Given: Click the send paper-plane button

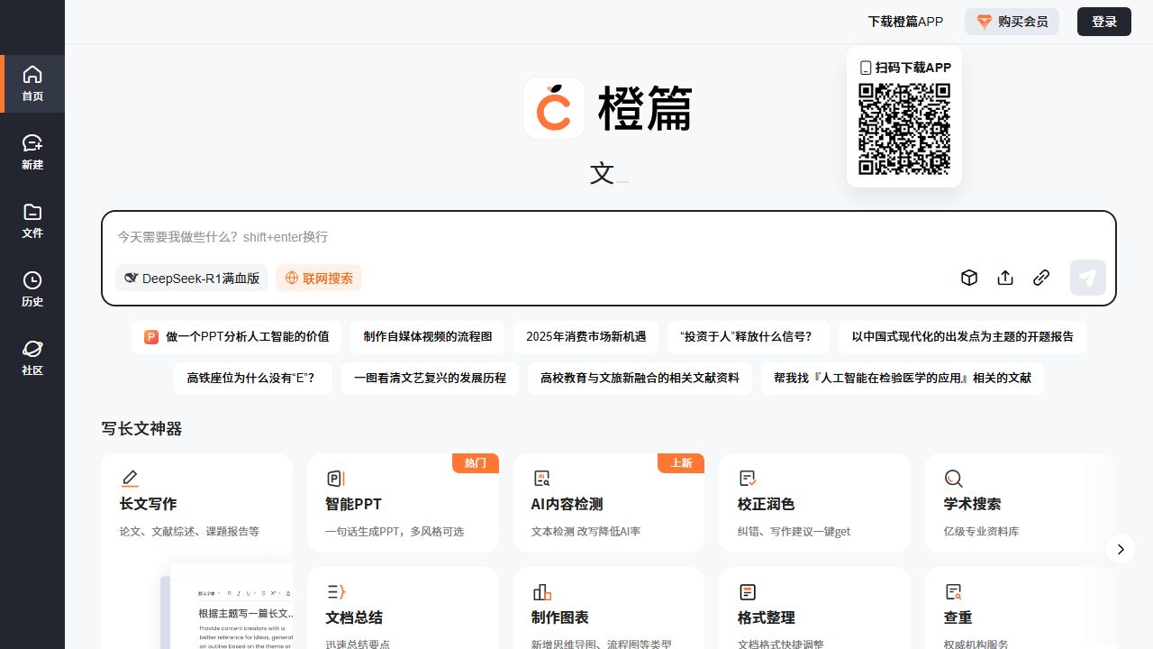Looking at the screenshot, I should click(1088, 278).
